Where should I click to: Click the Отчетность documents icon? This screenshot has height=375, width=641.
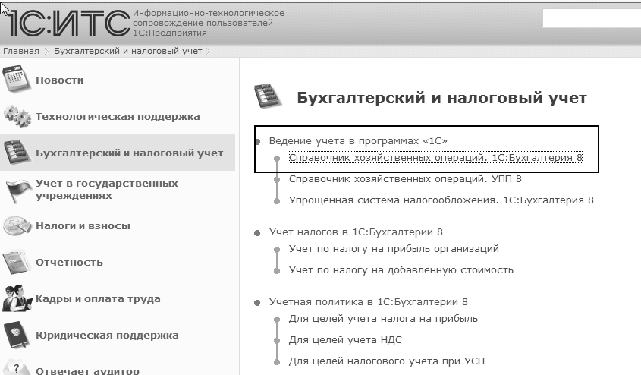click(17, 262)
